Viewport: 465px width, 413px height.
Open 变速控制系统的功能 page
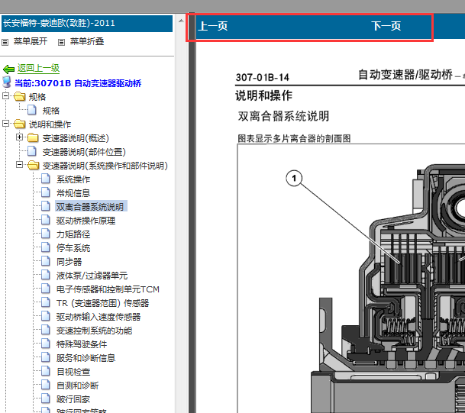click(x=95, y=331)
